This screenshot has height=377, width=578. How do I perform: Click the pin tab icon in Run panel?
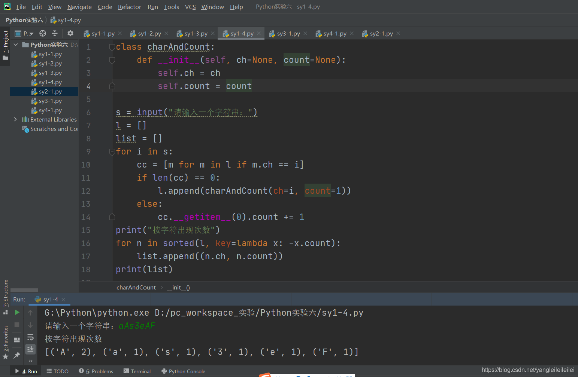(17, 355)
